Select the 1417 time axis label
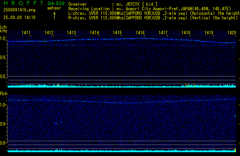Screen dimensions: 240x156 [163, 33]
